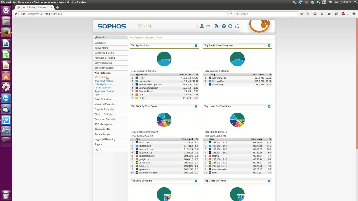Open details arrow for Top Applications

pos(196,46)
